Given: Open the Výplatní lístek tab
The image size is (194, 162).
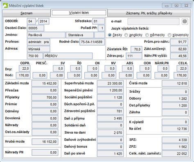Looking at the screenshot, I should click(79, 13).
